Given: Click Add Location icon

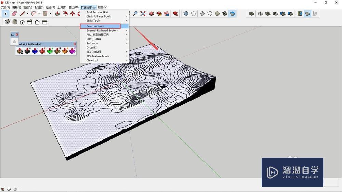Looking at the screenshot, I should [x=300, y=14].
